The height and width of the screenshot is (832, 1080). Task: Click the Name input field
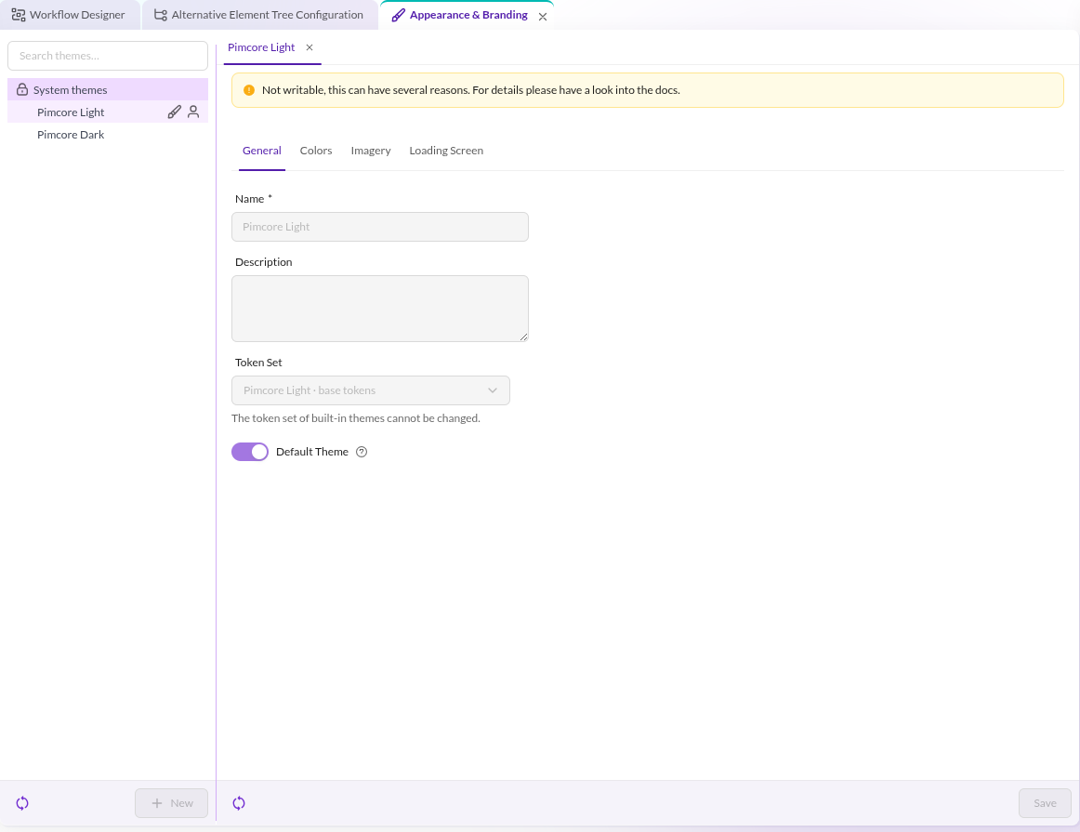click(380, 227)
